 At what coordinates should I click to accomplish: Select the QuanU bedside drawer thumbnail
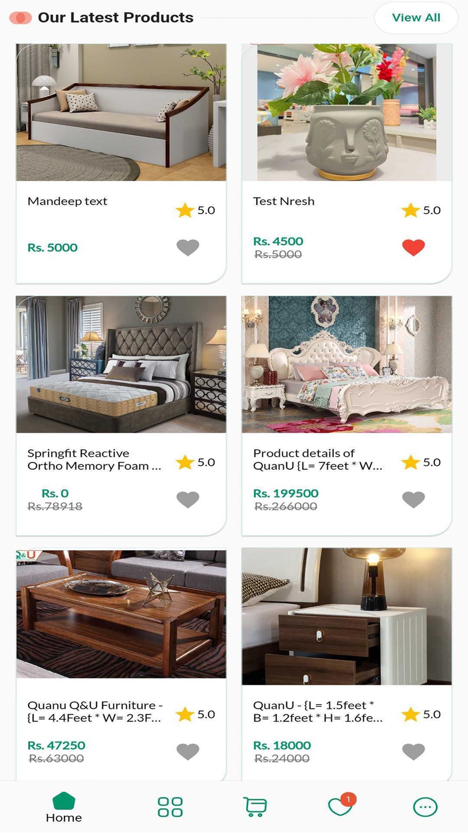[x=347, y=617]
